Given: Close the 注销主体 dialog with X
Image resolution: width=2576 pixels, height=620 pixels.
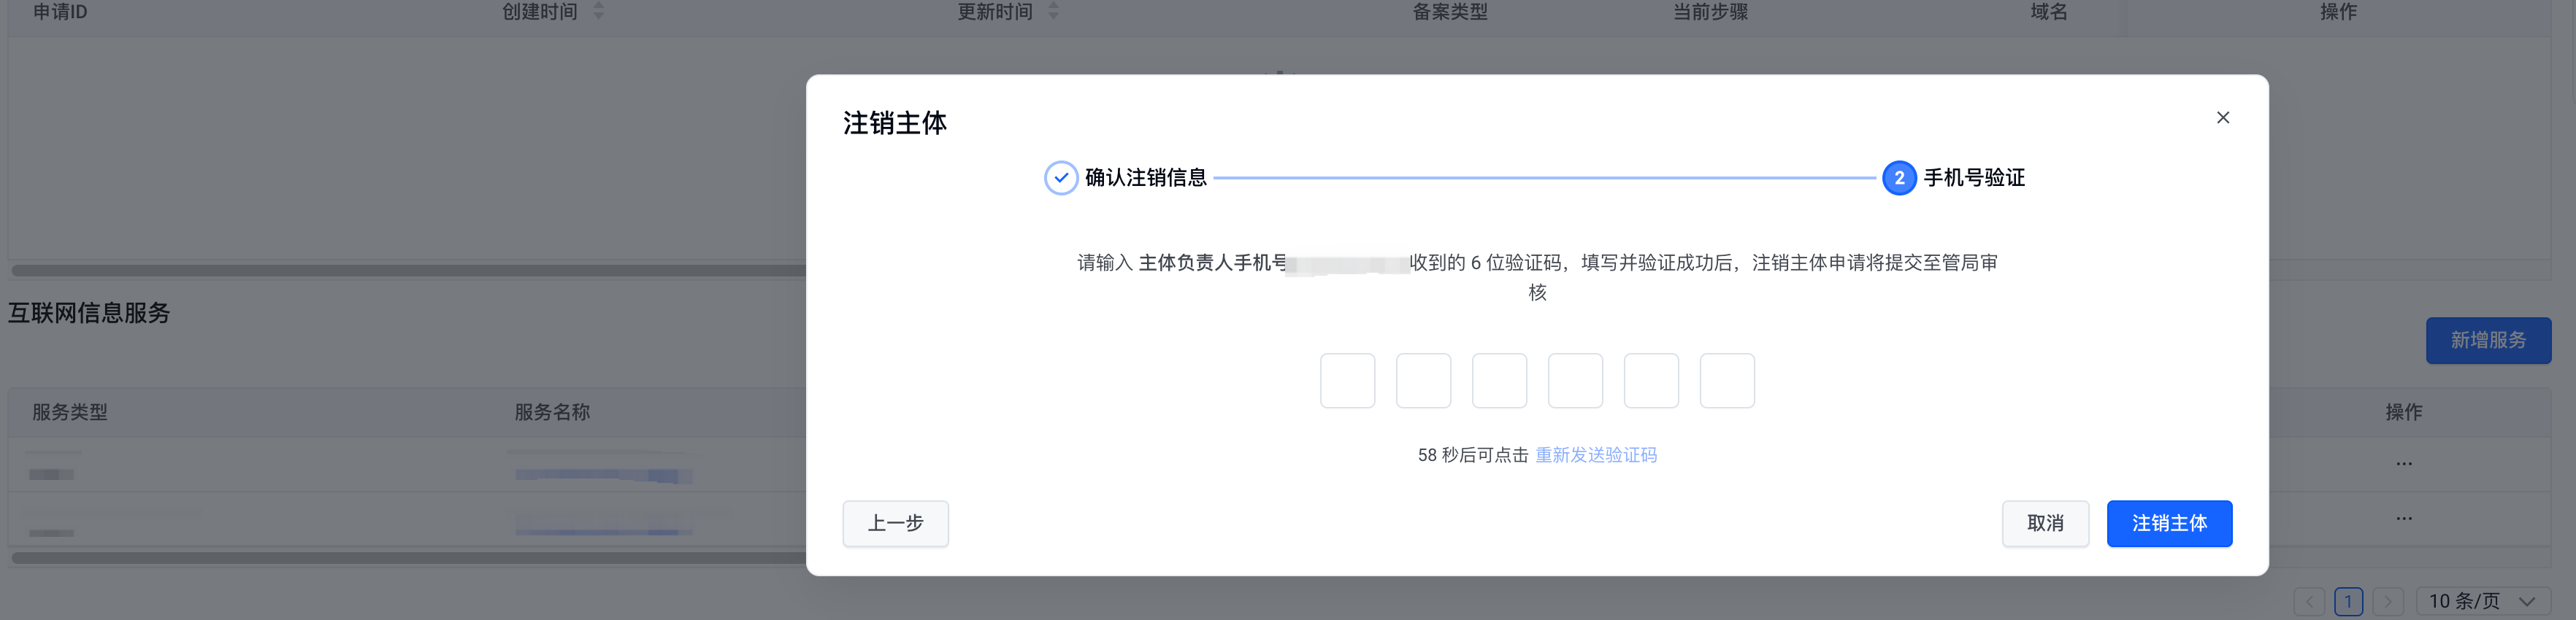Looking at the screenshot, I should pyautogui.click(x=2222, y=118).
